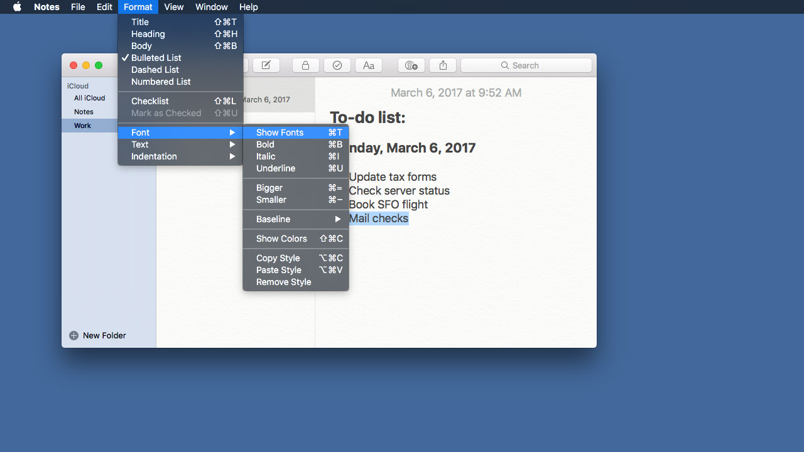Click the highlighted Mail checks text
The height and width of the screenshot is (452, 804).
[379, 218]
